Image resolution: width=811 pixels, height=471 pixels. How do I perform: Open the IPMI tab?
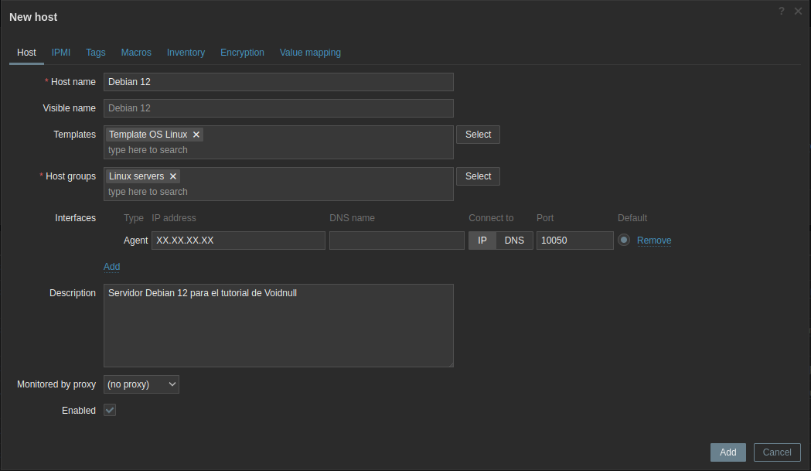pos(61,53)
